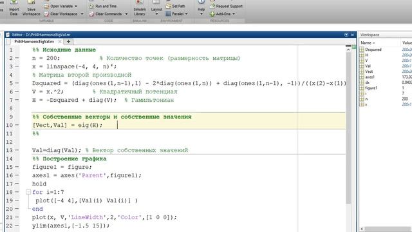This screenshot has width=412, height=232.
Task: Toggle the breakpoint on line 15
Action: pyautogui.click(x=17, y=167)
